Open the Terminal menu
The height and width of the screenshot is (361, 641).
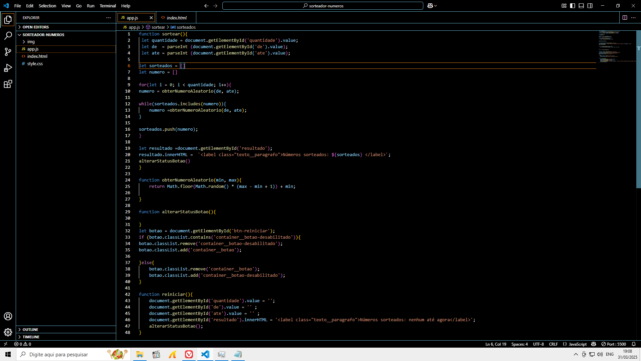point(108,6)
